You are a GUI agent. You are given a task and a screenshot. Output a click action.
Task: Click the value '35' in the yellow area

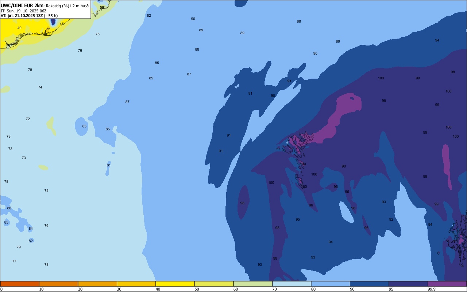(48, 29)
